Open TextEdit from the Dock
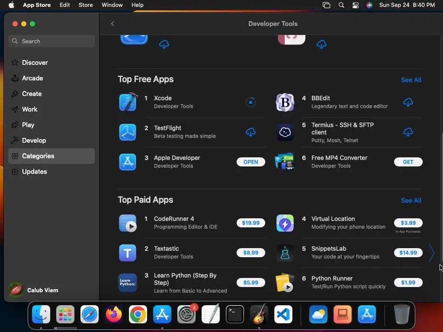The image size is (443, 332). (x=211, y=314)
